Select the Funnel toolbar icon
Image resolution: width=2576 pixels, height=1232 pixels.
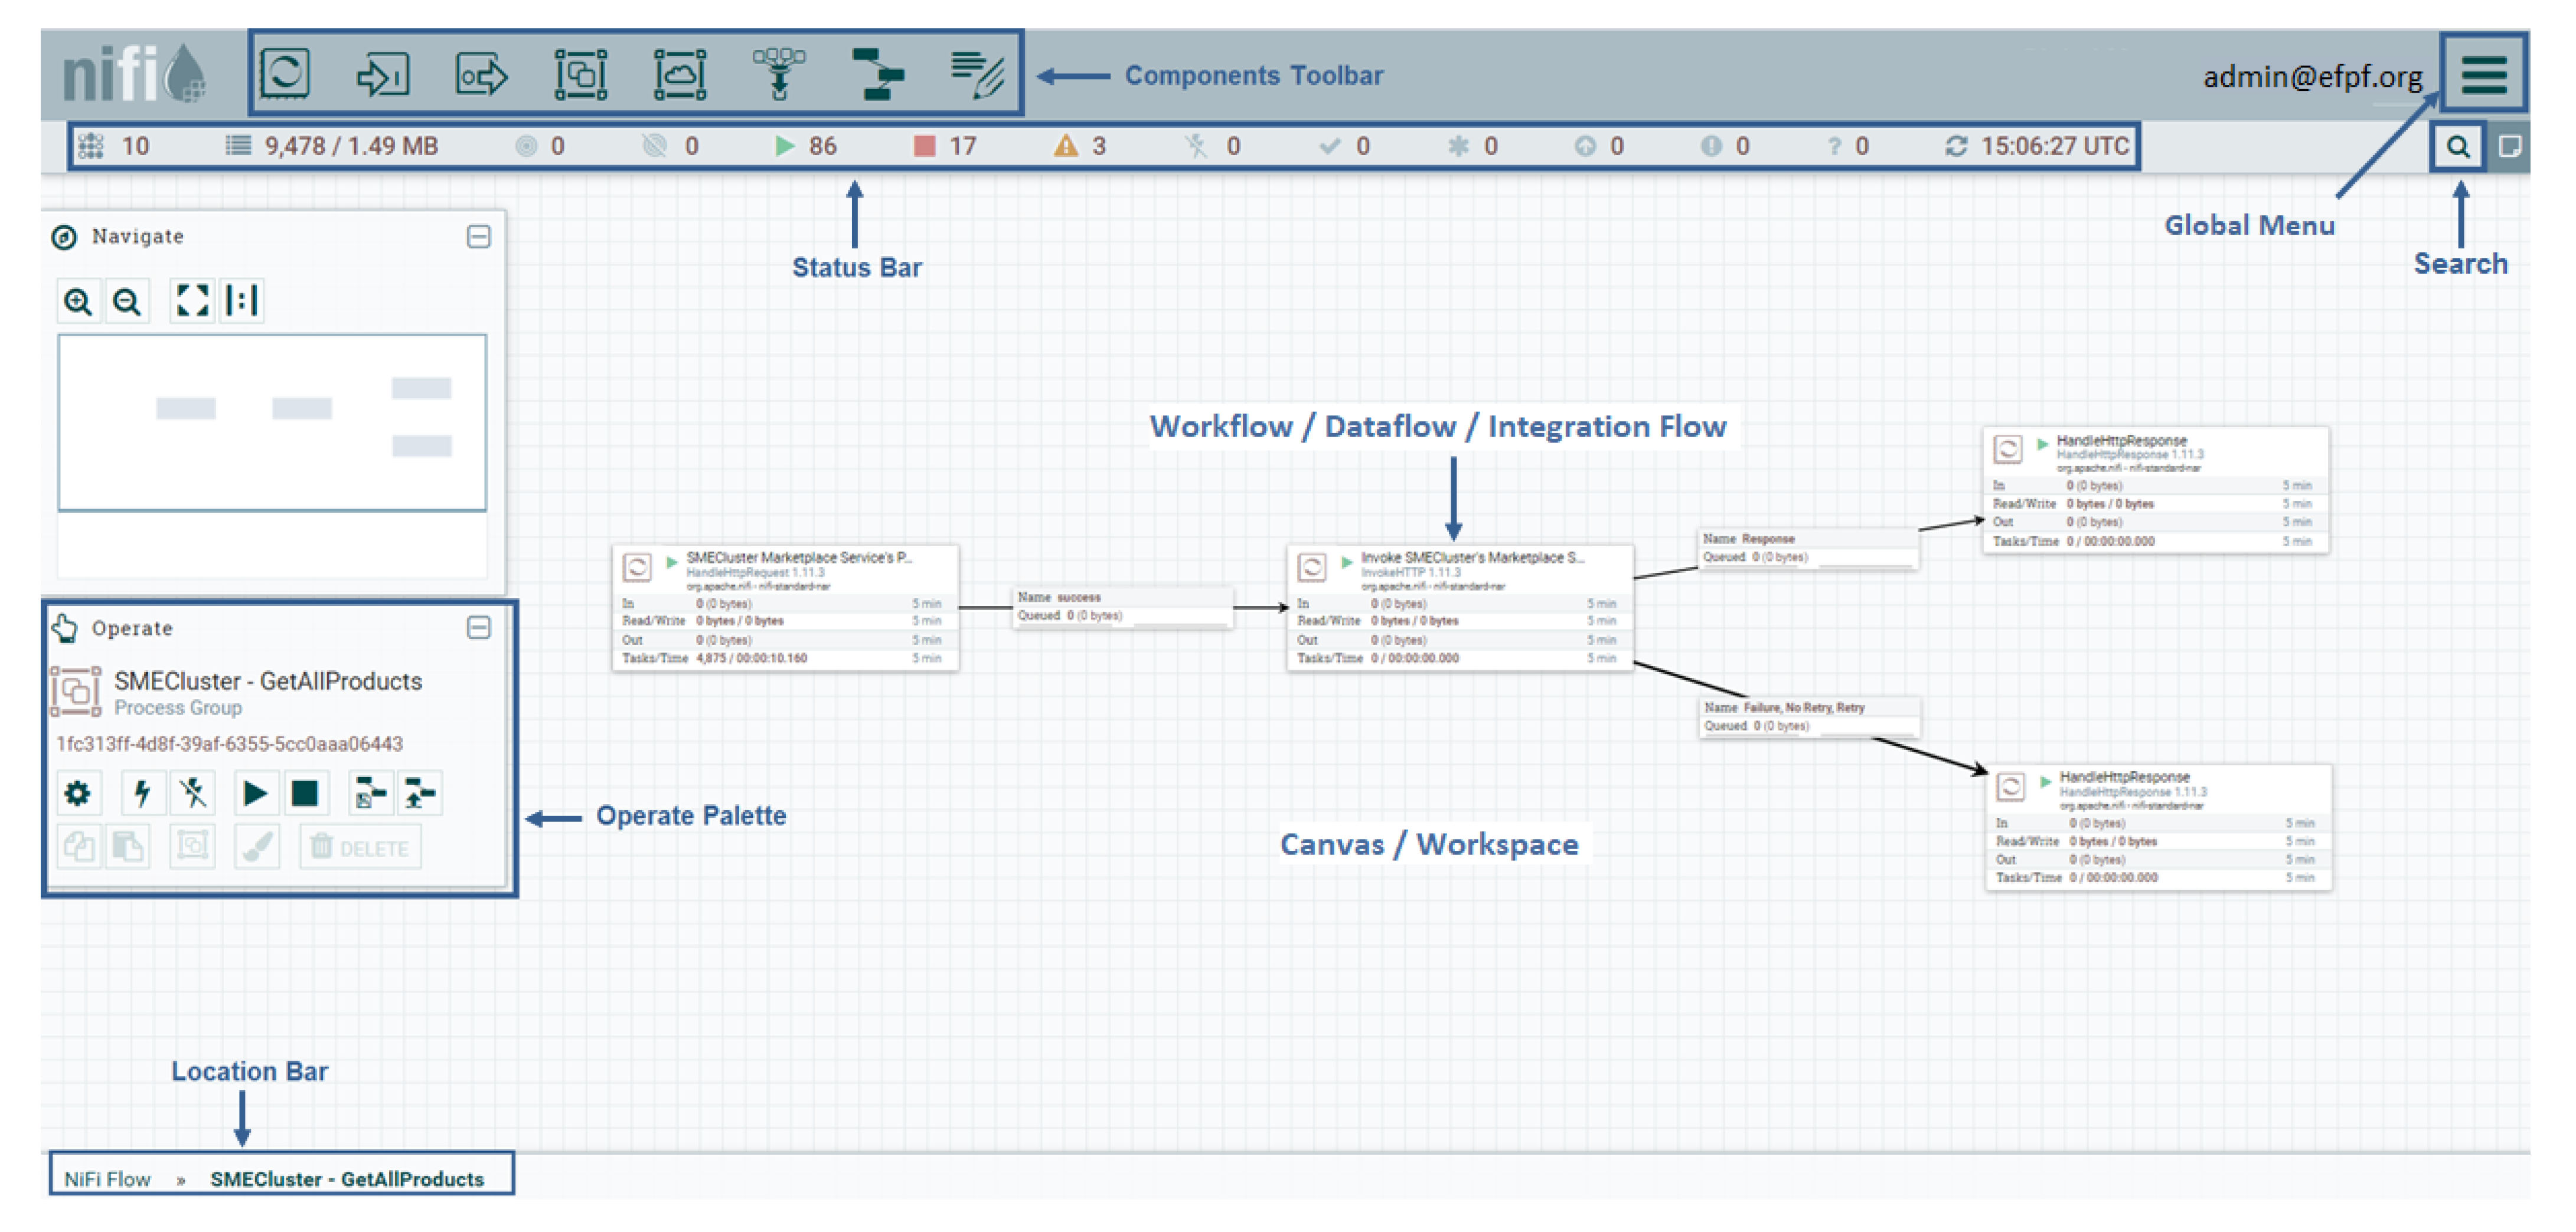click(779, 74)
